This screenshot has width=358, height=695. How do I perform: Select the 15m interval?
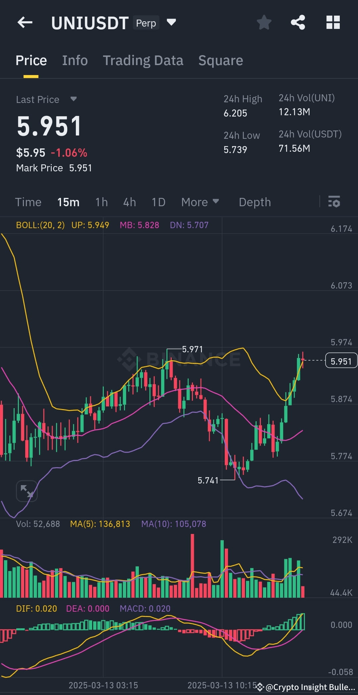click(x=68, y=202)
